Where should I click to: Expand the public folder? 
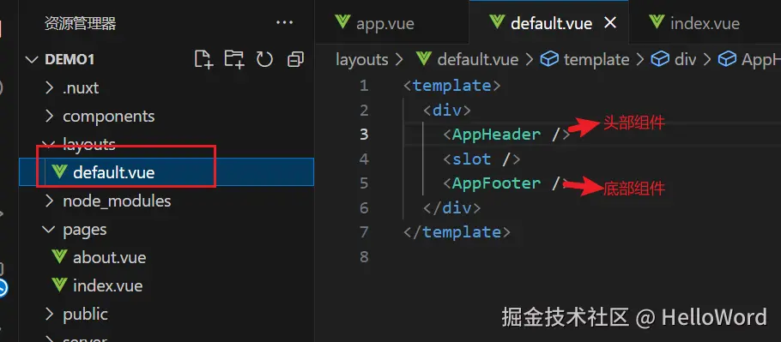(x=166, y=314)
